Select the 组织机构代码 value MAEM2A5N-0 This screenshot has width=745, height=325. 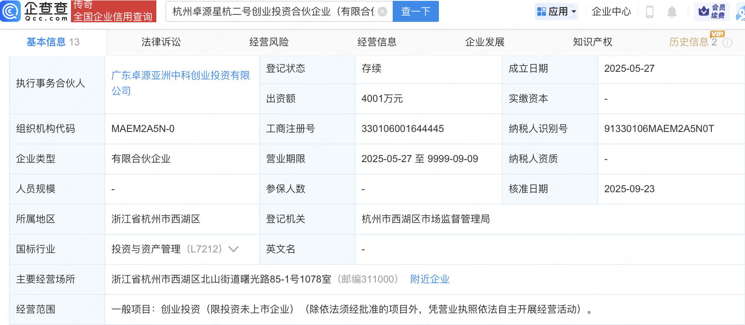pos(143,129)
